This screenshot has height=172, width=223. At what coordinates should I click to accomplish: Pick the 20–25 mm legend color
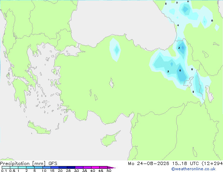[63, 167]
